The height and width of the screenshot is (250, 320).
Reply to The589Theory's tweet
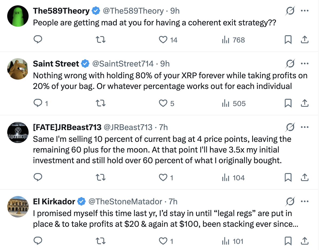pos(38,40)
